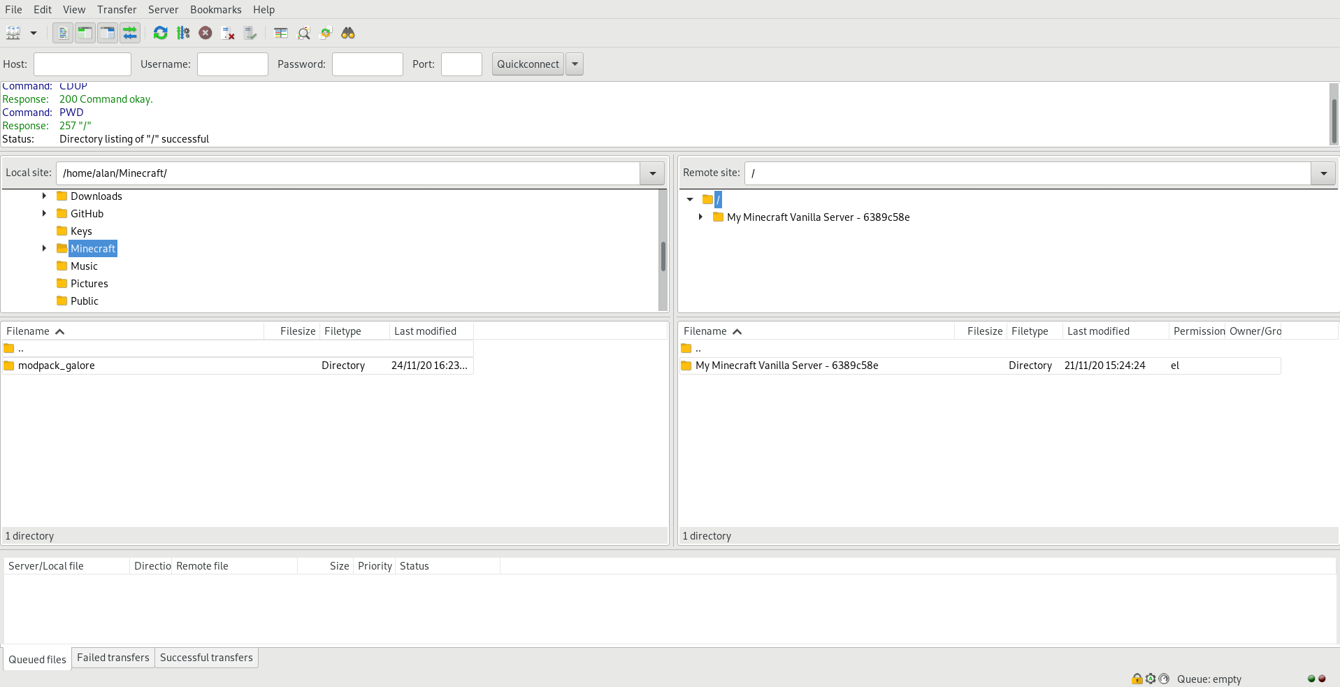Open the Help menu
The height and width of the screenshot is (687, 1340).
pos(264,9)
